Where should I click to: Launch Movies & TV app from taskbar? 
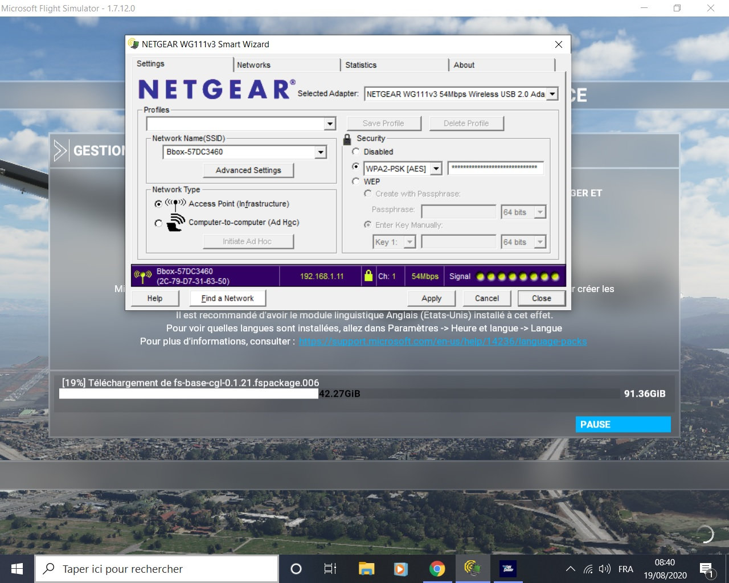pos(401,569)
